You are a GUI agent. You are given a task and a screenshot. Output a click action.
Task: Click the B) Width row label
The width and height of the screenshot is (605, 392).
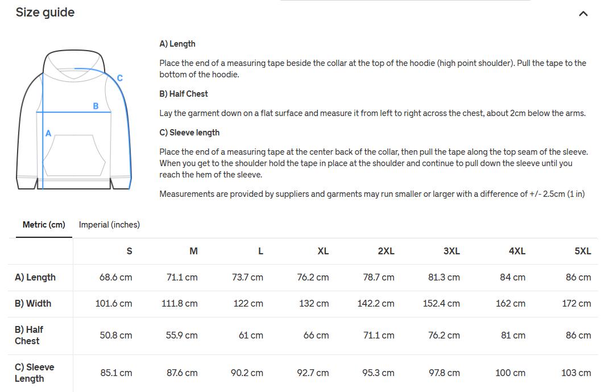pos(33,304)
